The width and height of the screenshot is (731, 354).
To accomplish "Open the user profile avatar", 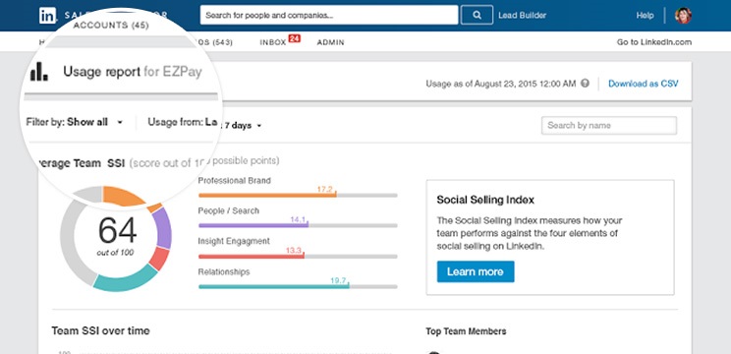I will coord(683,16).
